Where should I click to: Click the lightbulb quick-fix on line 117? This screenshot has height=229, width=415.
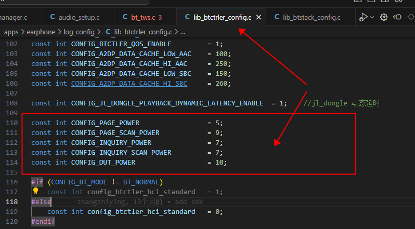(36, 191)
